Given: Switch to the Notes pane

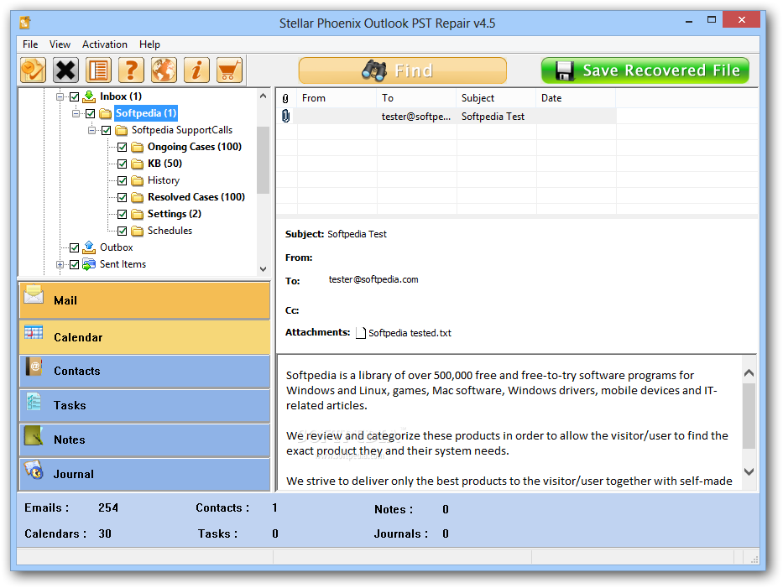Looking at the screenshot, I should pyautogui.click(x=145, y=440).
